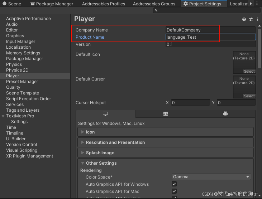Screen dimensions: 262x199
Task: Switch to the Addressables Groups tab
Action: (154, 4)
